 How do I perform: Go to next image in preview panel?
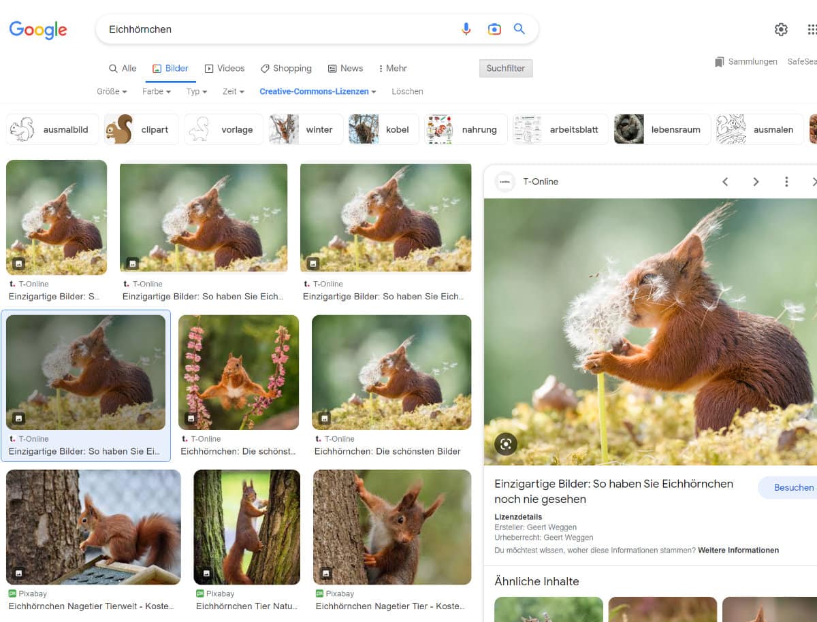pyautogui.click(x=756, y=182)
